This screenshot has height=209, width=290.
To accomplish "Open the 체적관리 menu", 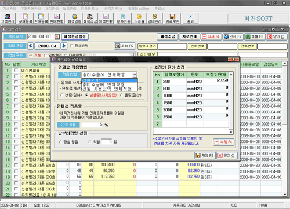I will [x=52, y=9].
